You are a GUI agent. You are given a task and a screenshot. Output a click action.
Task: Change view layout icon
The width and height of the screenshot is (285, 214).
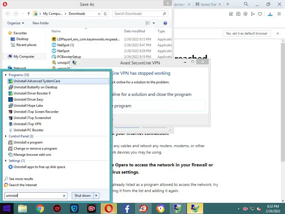click(148, 23)
